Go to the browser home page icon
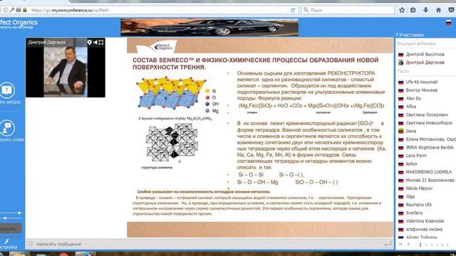Image resolution: width=456 pixels, height=256 pixels. [439, 10]
